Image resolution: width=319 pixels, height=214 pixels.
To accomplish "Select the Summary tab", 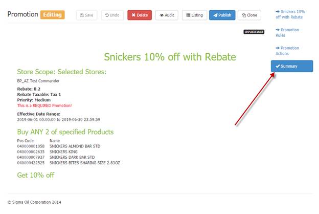I will 292,66.
